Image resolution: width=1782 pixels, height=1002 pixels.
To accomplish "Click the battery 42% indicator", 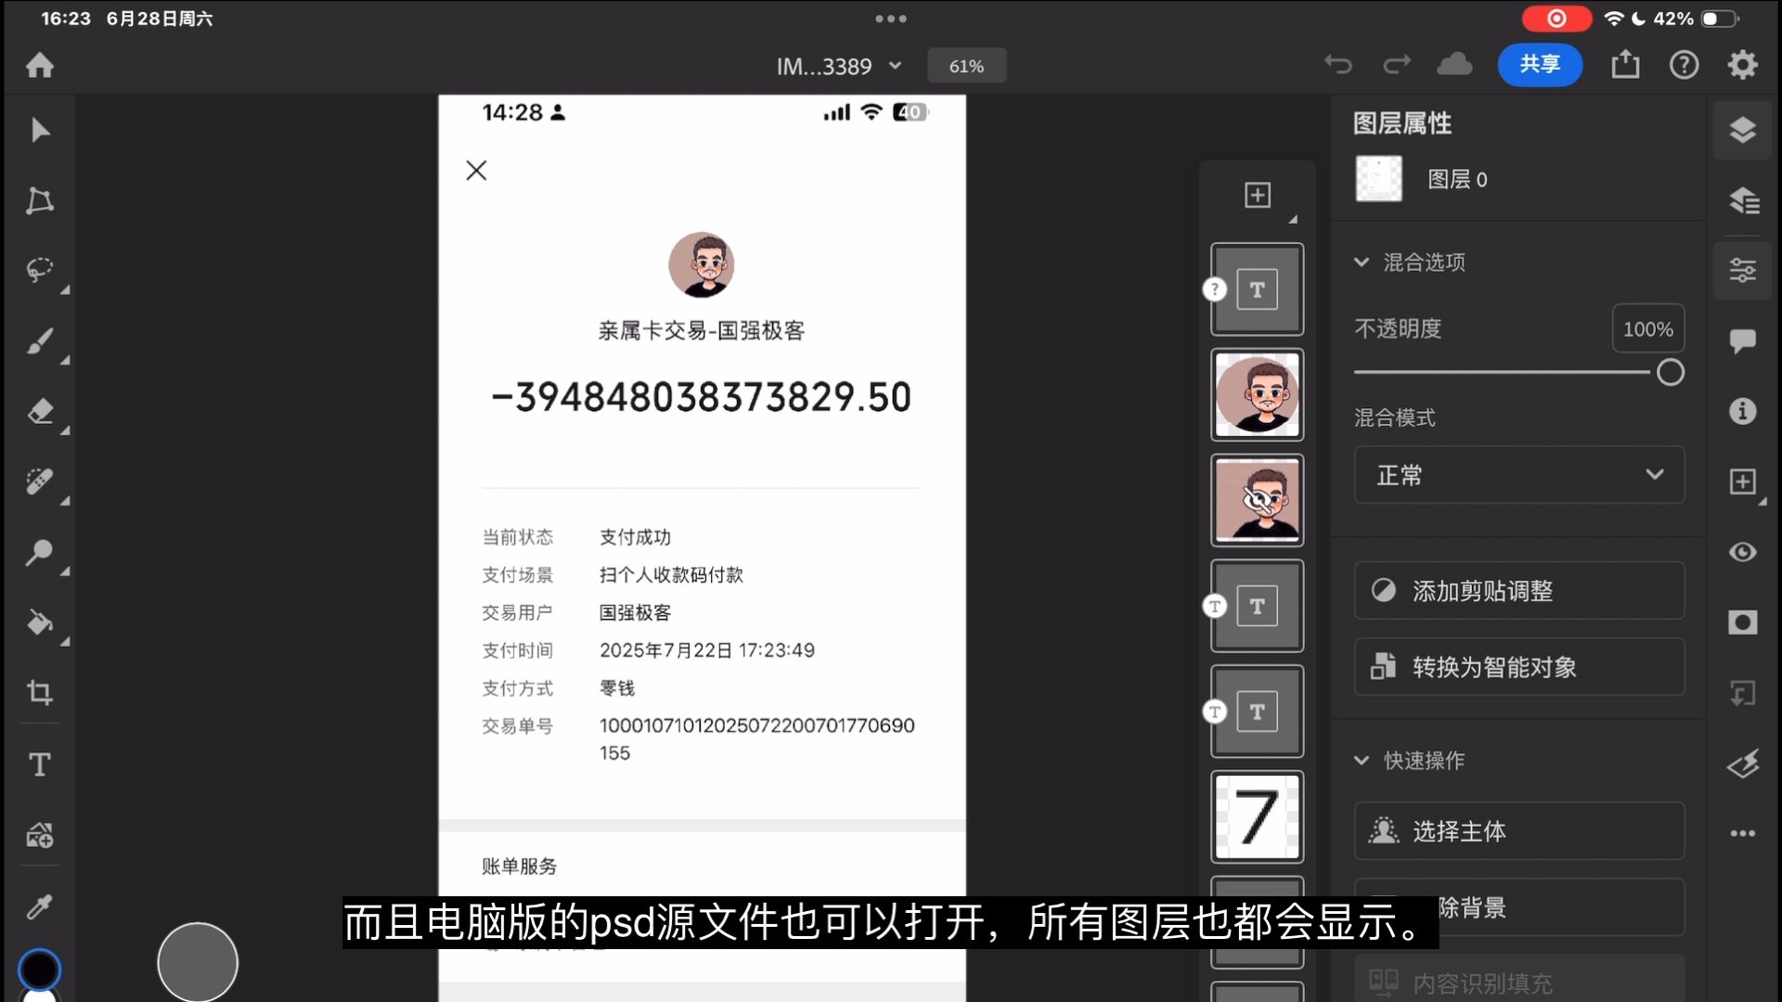I will tap(1695, 19).
